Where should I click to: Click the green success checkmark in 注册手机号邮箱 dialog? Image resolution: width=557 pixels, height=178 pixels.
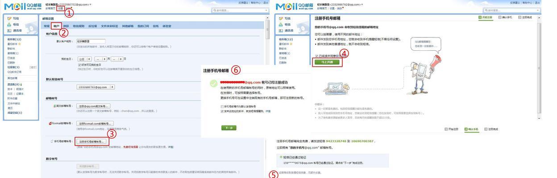click(x=214, y=83)
